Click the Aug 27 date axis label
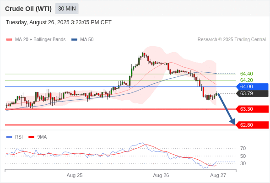Screen dimensions: 270x183 218,175
